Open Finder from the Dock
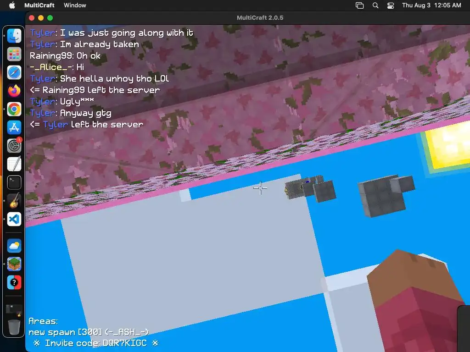The width and height of the screenshot is (470, 352). (x=14, y=36)
